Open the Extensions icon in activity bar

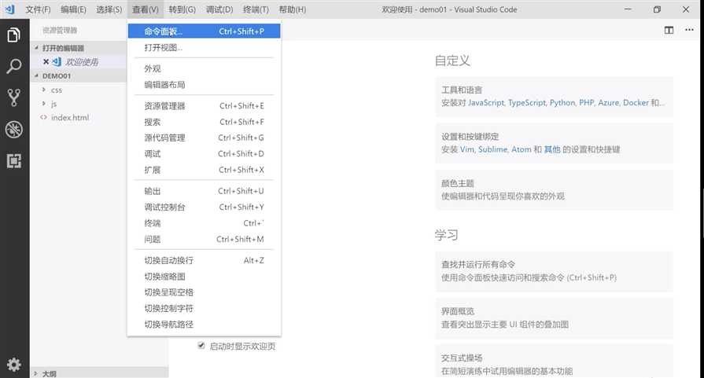pyautogui.click(x=14, y=160)
